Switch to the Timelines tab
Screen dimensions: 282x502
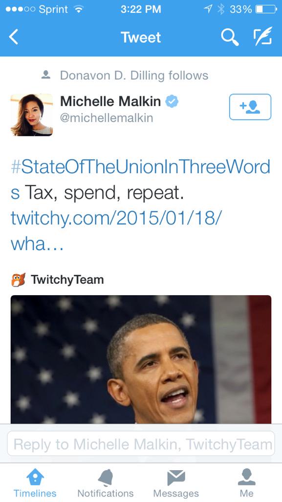coord(35,483)
